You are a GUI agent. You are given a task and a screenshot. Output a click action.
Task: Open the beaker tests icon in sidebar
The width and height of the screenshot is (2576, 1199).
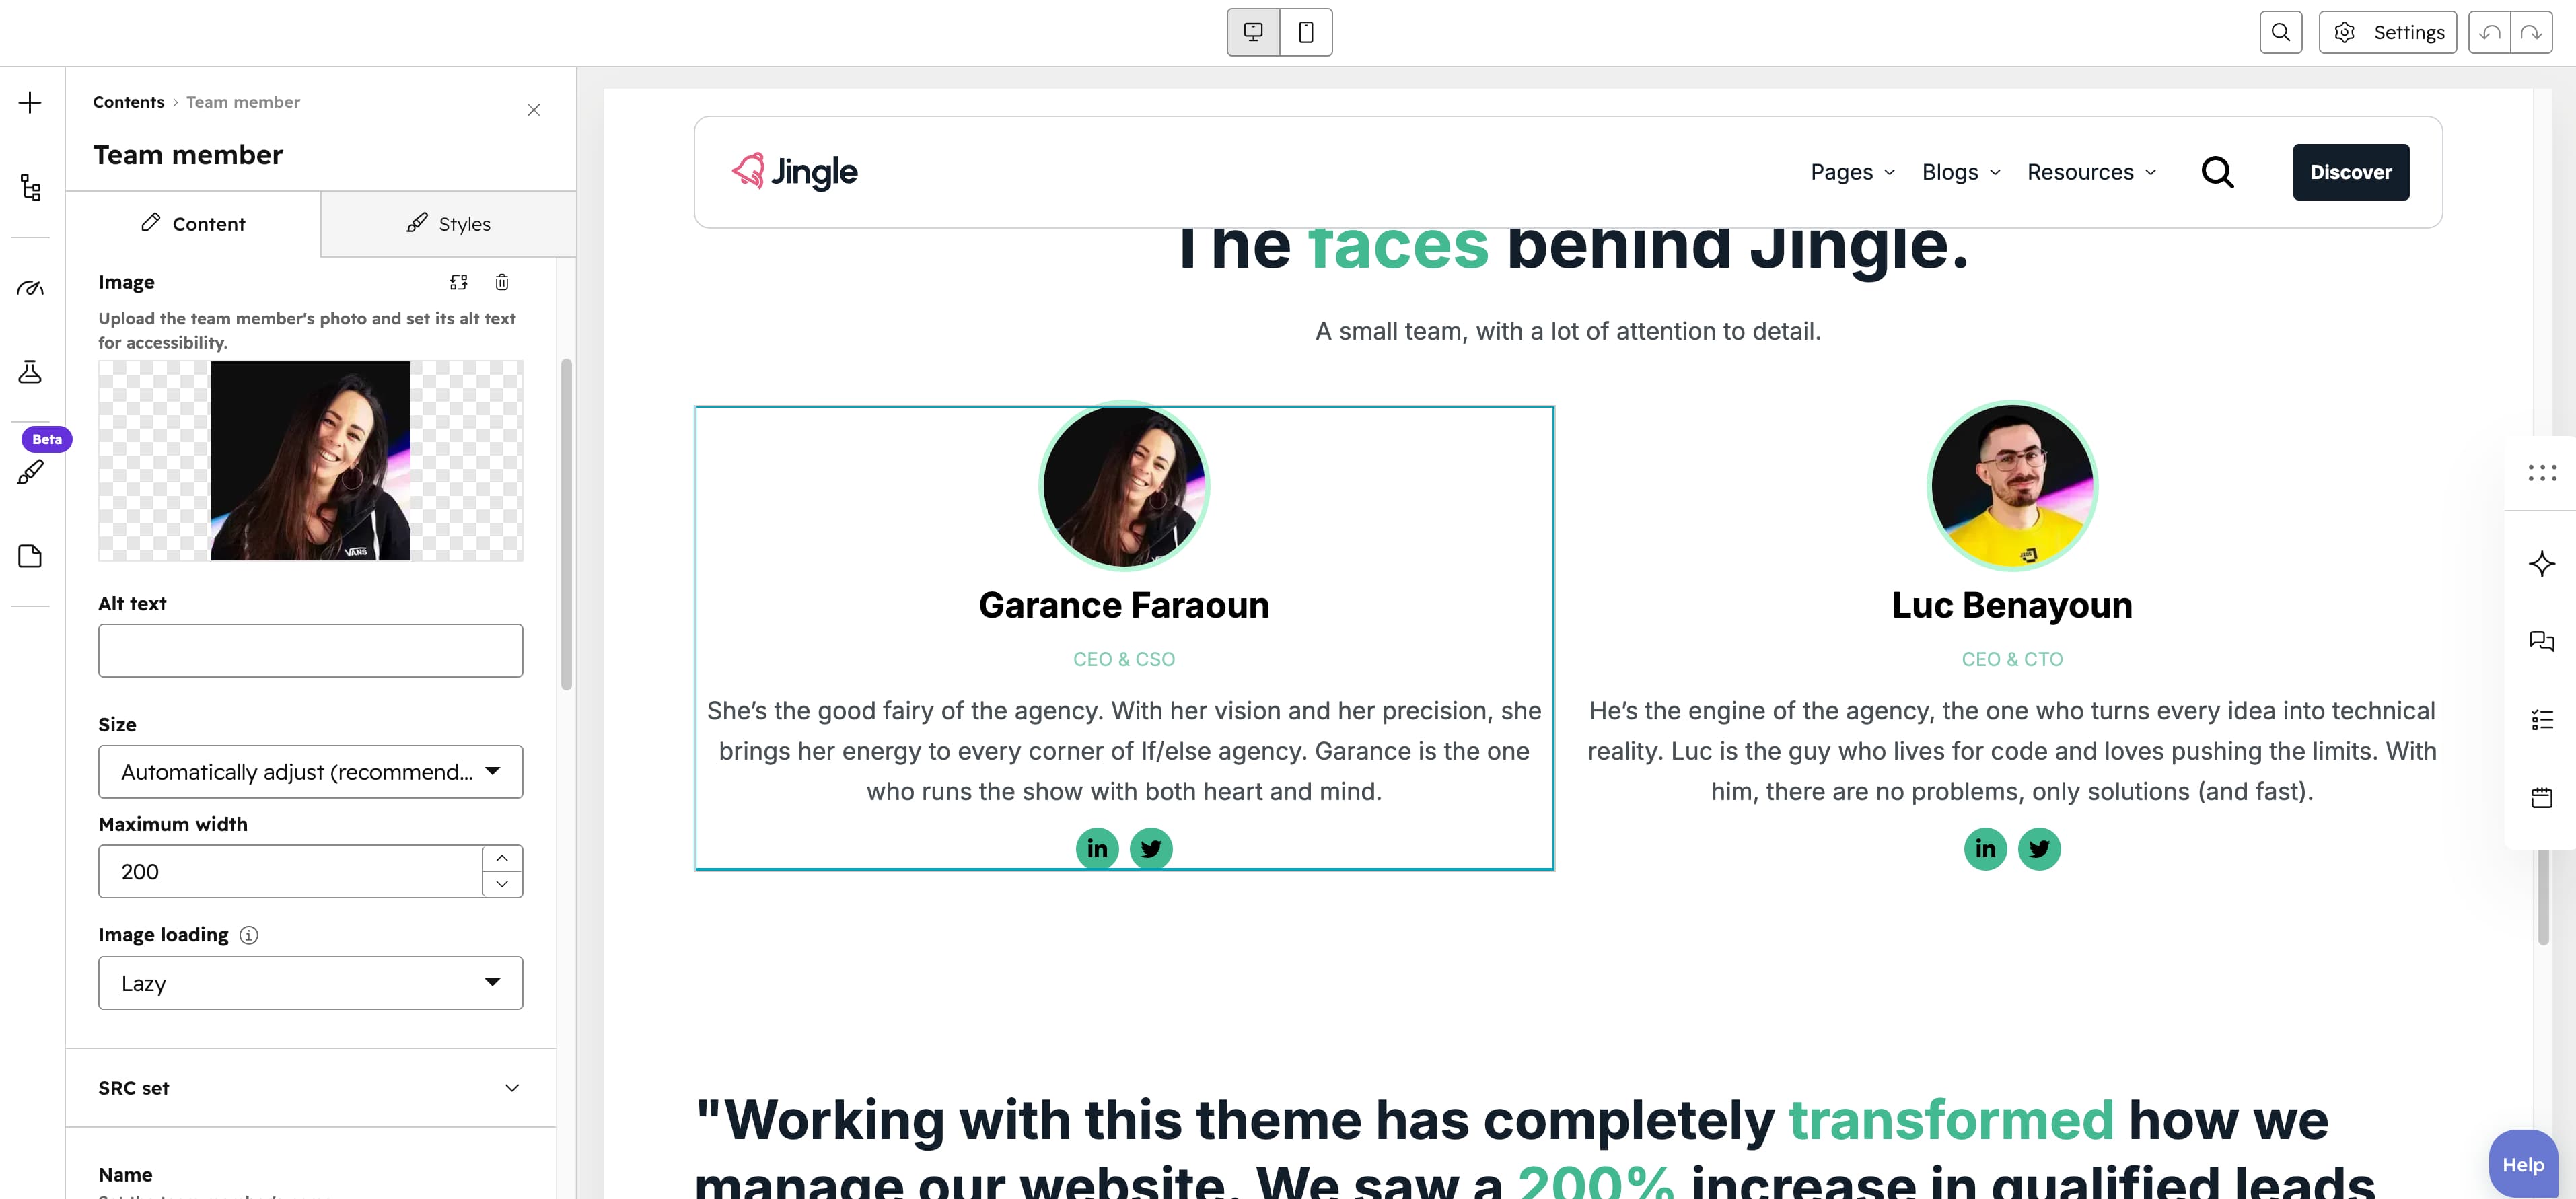30,372
